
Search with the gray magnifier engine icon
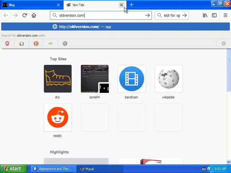pyautogui.click(x=65, y=44)
